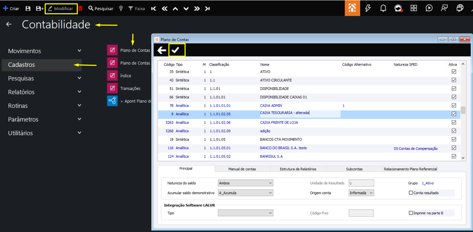The image size is (473, 232).
Task: Go to last record arrow icon
Action: [x=207, y=9]
